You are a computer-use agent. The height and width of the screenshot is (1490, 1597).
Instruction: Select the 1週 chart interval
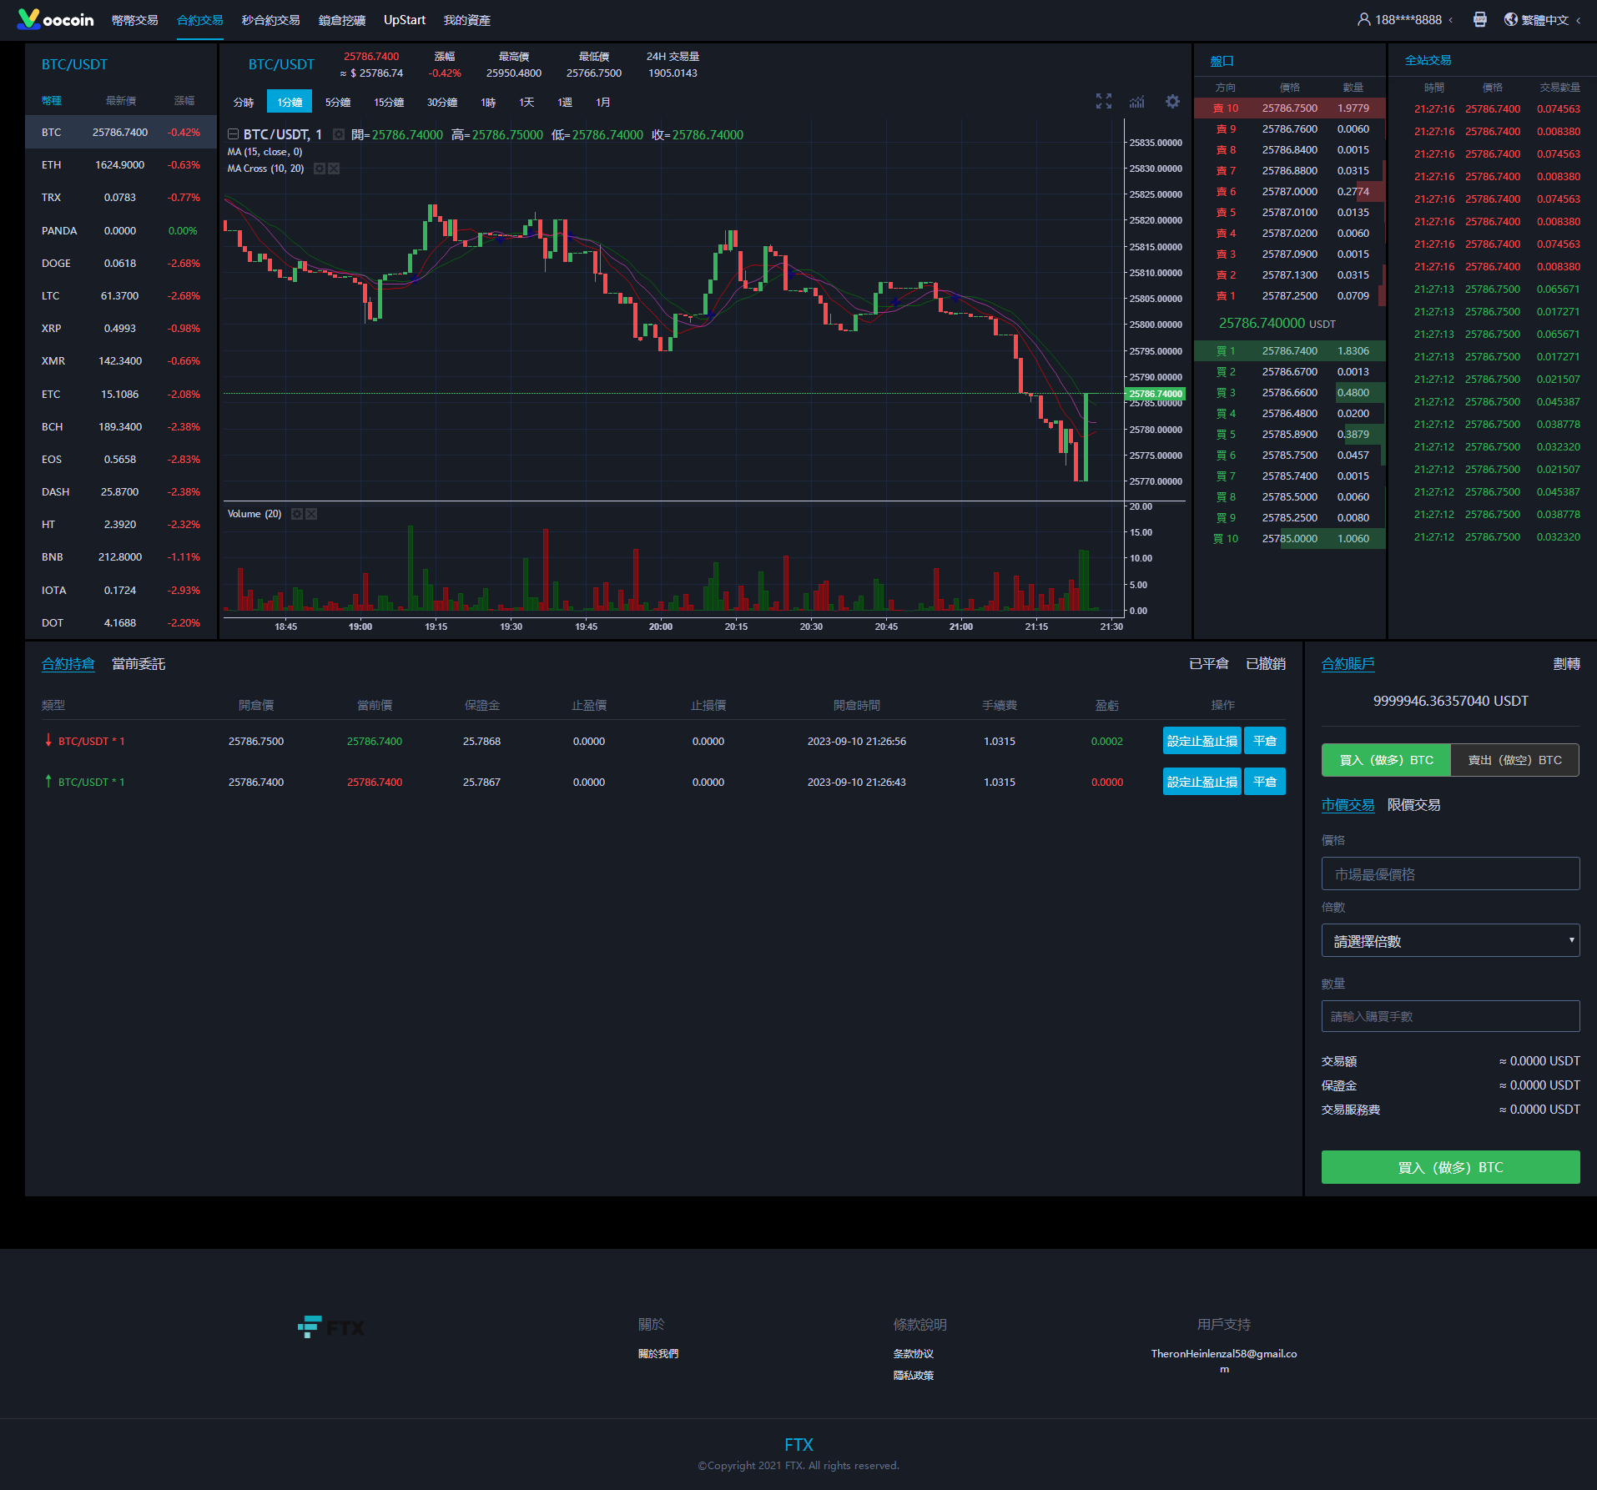[x=565, y=102]
